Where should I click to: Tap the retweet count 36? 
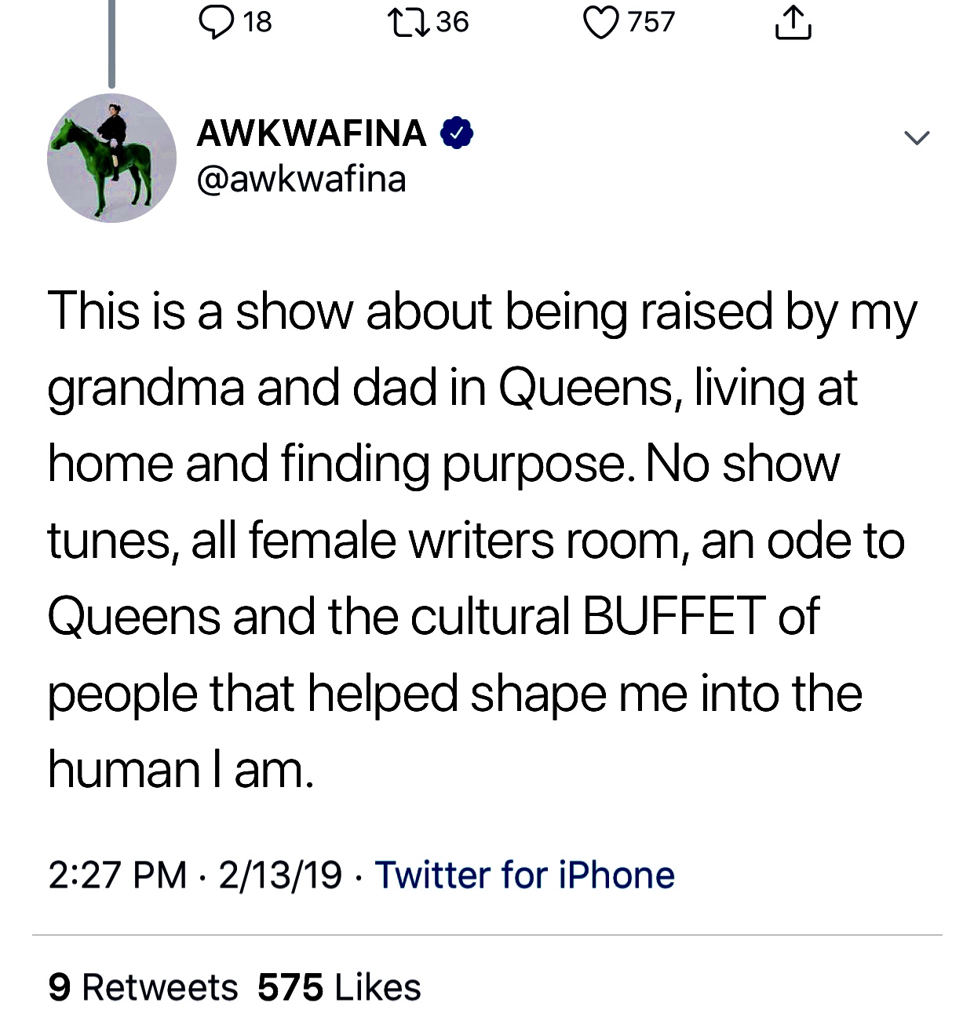[452, 22]
